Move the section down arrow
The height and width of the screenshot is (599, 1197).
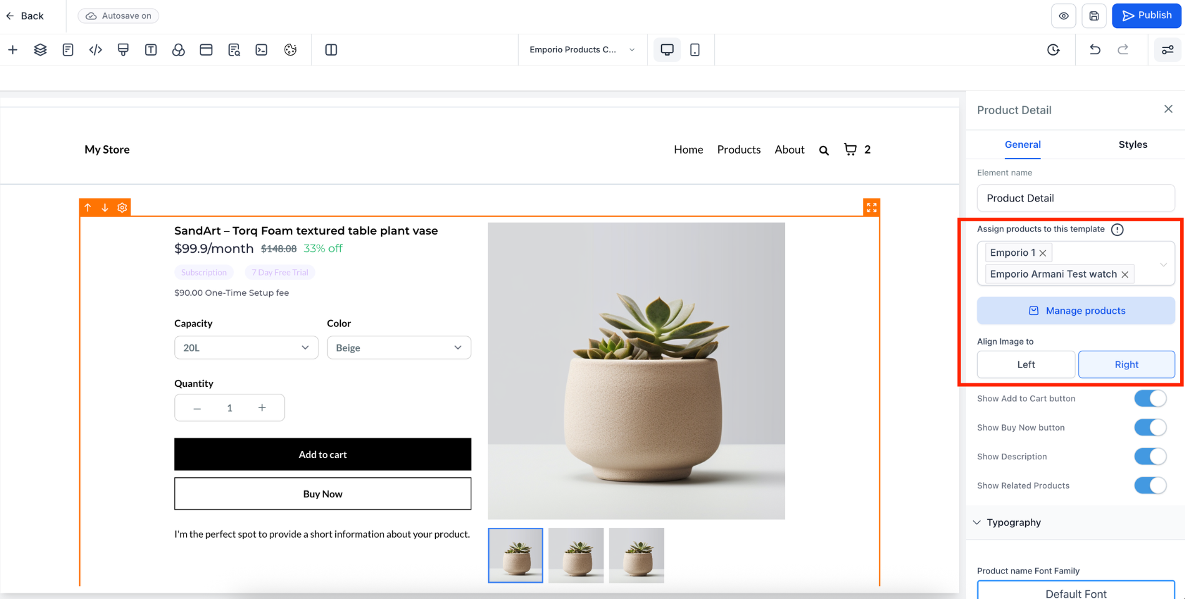[x=105, y=208]
